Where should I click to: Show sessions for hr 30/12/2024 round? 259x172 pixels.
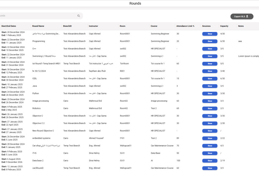210,71
